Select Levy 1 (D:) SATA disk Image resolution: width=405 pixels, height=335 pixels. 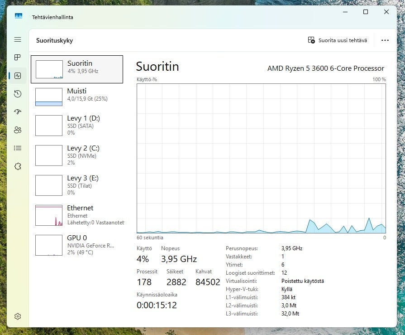(x=77, y=125)
